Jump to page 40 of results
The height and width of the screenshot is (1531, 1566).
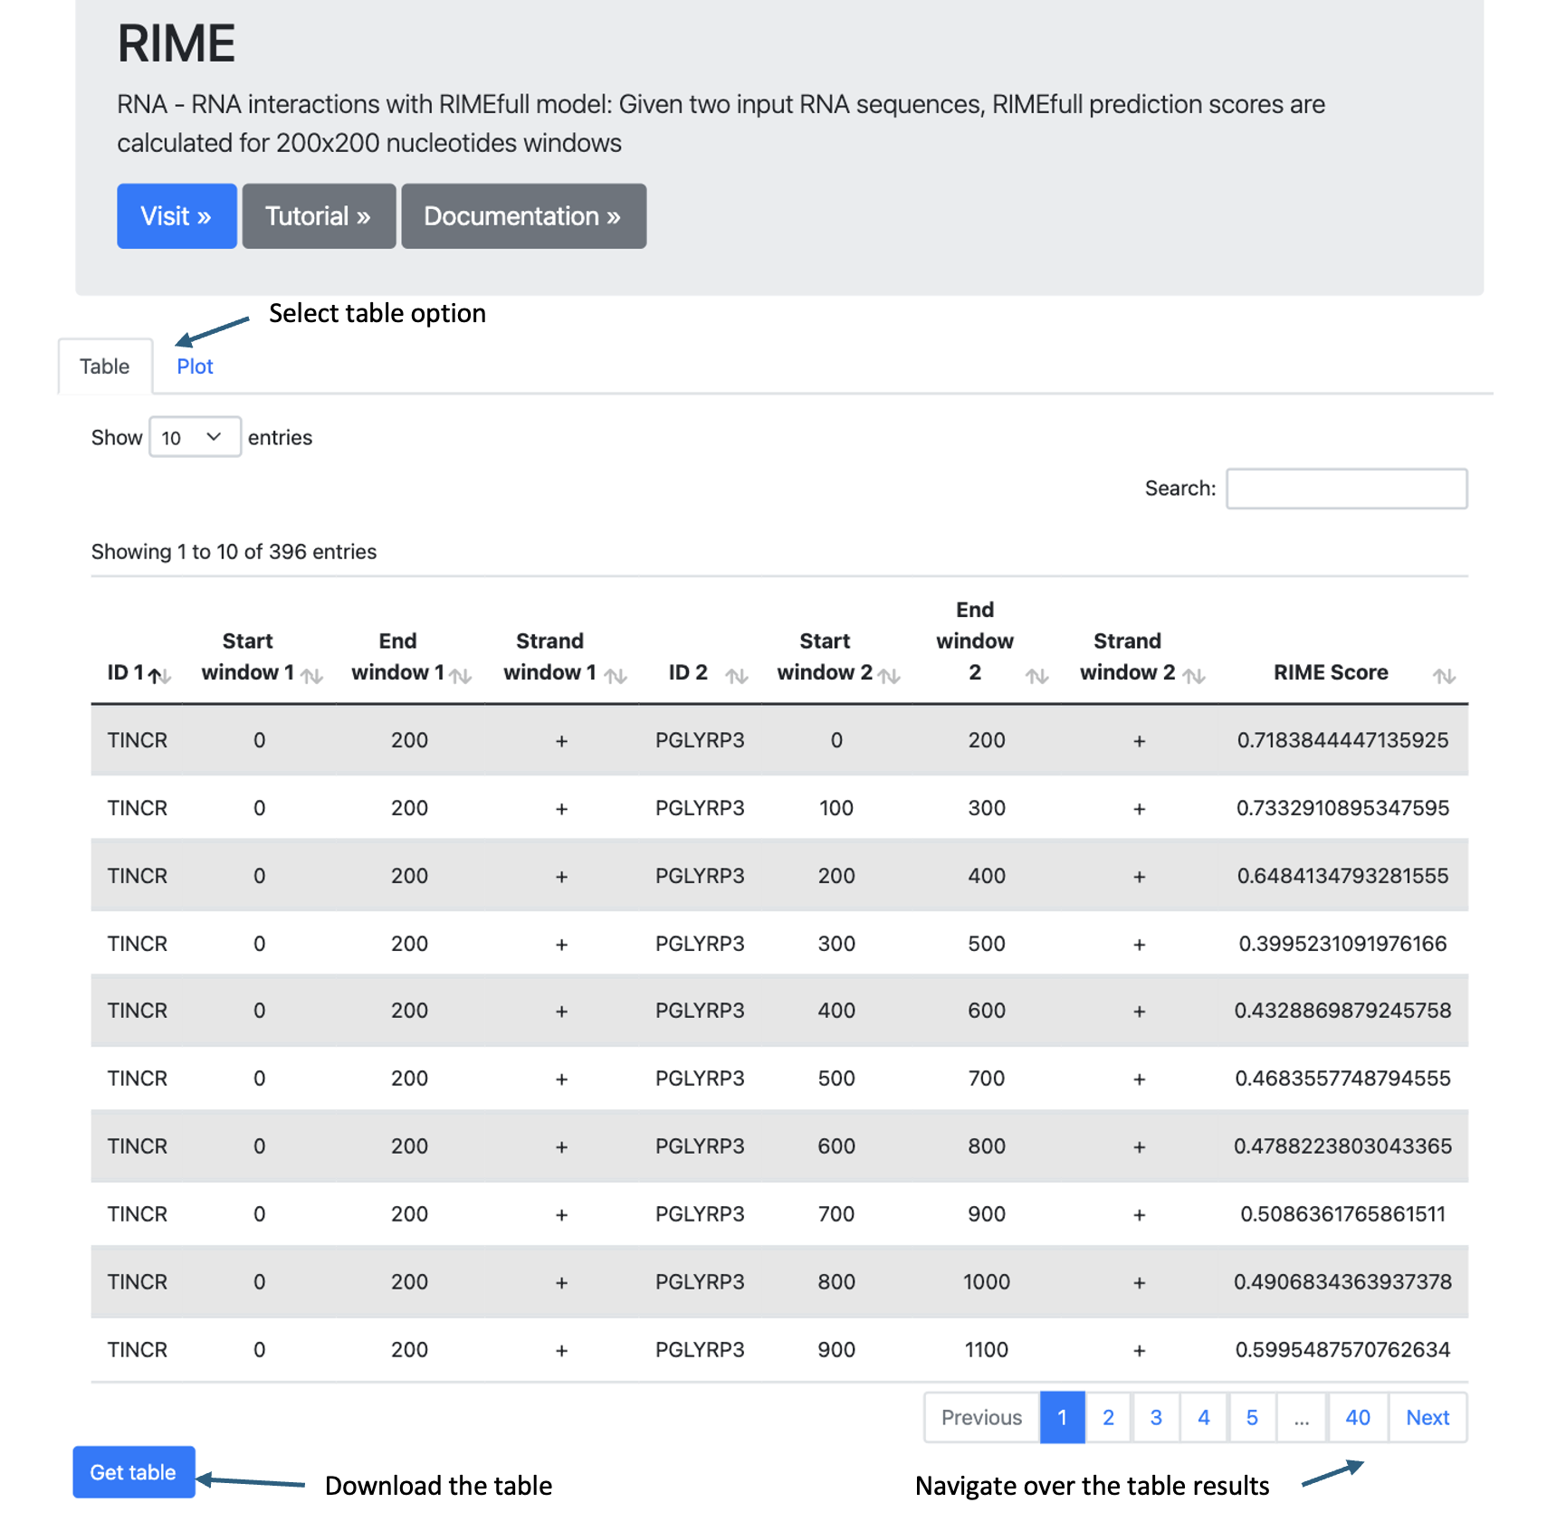(x=1357, y=1418)
